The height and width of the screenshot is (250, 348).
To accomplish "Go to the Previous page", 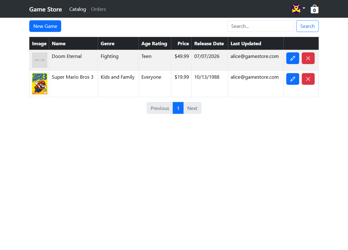I will point(160,108).
